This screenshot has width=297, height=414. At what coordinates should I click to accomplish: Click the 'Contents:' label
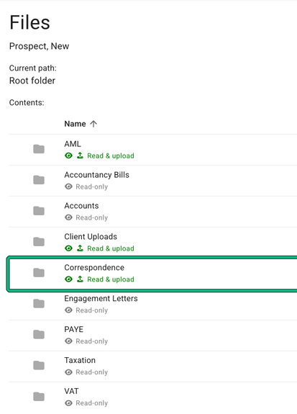pyautogui.click(x=27, y=102)
